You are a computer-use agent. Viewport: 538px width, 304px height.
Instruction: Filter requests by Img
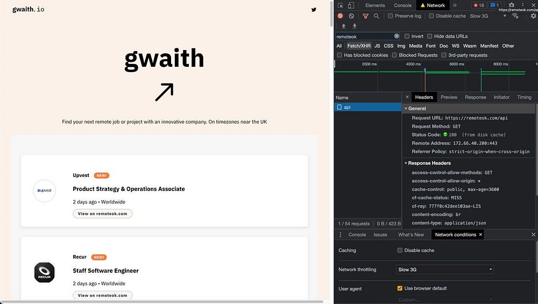pos(401,46)
